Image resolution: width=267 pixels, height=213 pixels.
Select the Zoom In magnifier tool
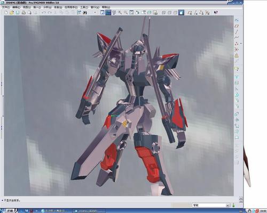120,13
